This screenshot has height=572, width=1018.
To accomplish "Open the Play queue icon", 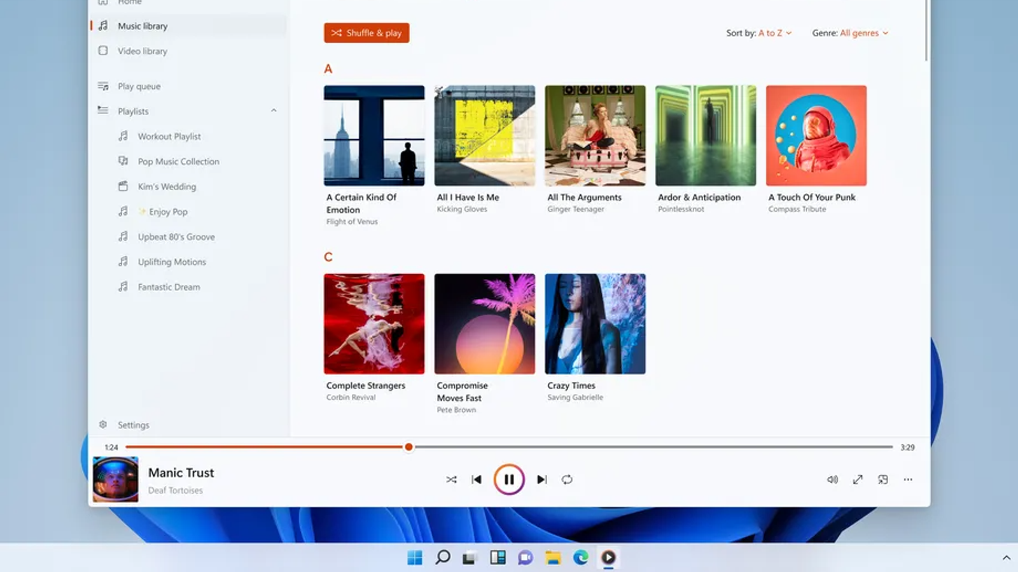I will [x=103, y=86].
